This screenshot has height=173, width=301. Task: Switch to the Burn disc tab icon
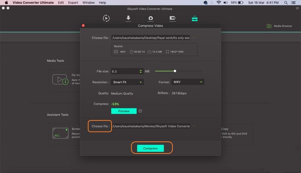click(x=150, y=18)
